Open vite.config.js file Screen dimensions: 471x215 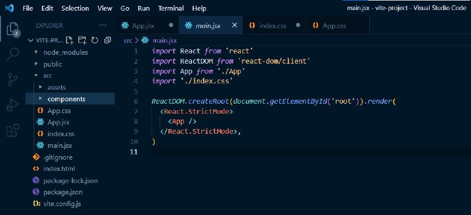tap(62, 204)
